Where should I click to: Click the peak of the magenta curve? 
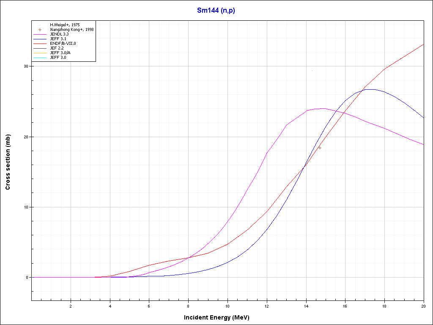pos(322,108)
